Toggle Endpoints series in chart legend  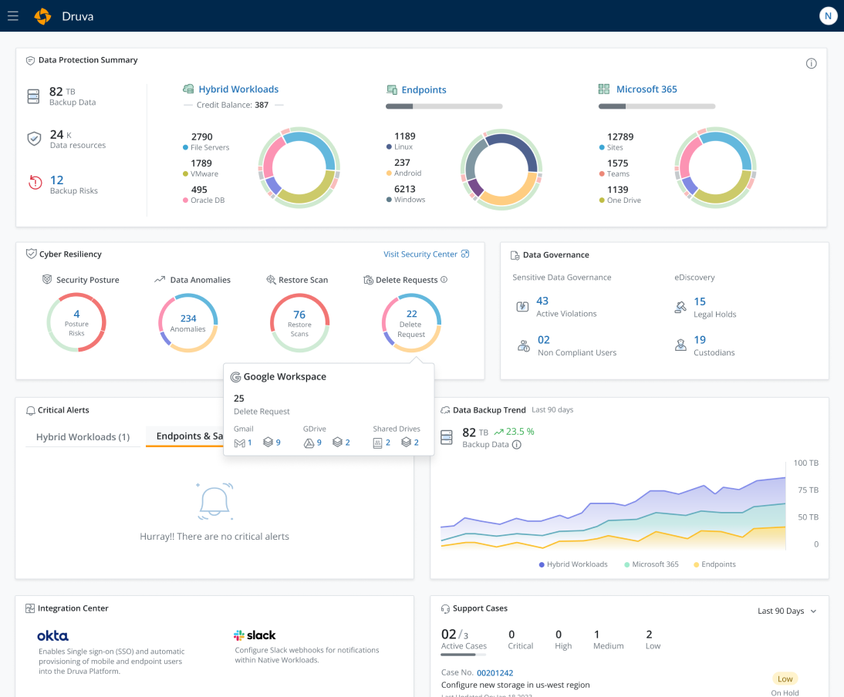714,564
